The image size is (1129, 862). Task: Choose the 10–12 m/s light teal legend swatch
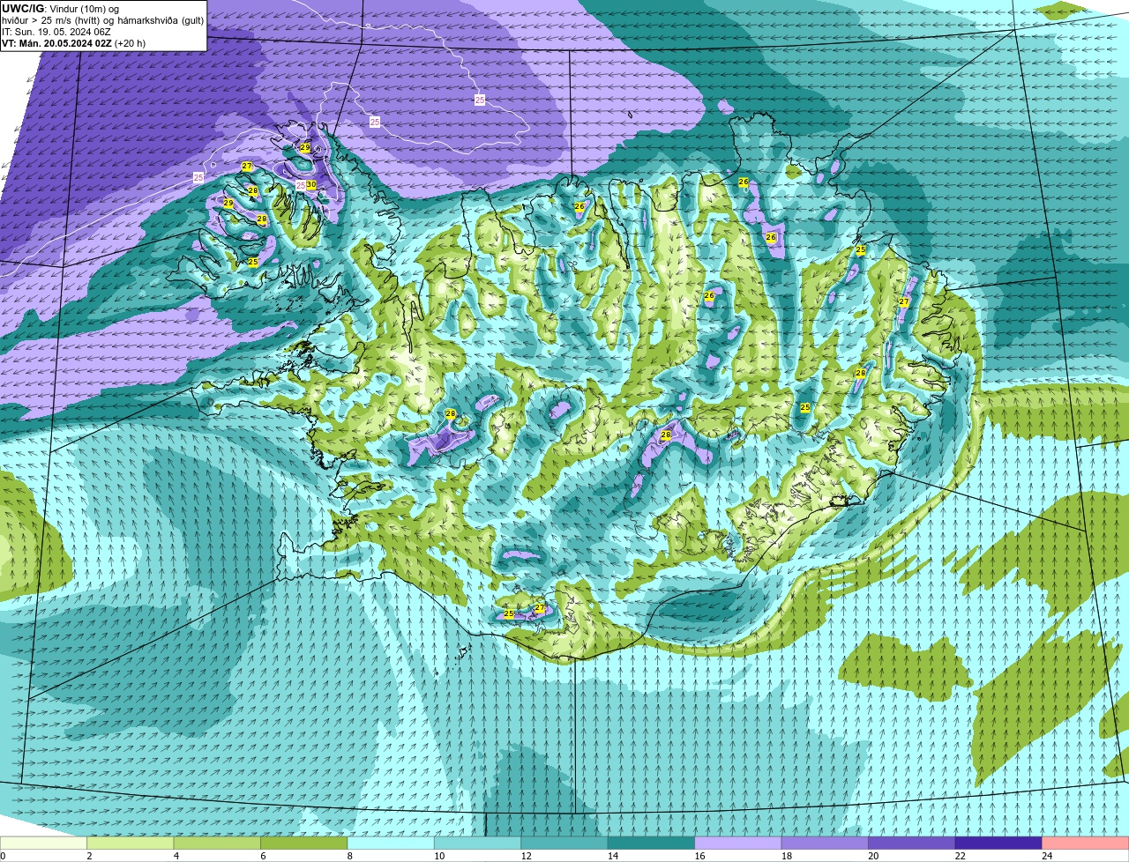477,843
